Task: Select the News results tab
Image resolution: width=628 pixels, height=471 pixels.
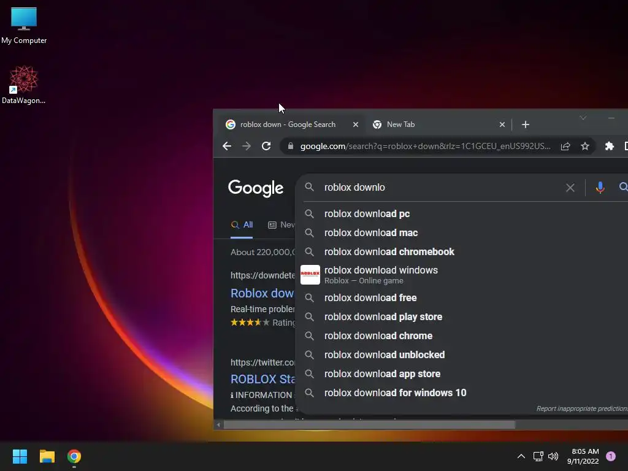Action: point(281,225)
